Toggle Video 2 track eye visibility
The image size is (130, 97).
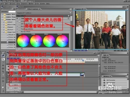click(x=8, y=70)
